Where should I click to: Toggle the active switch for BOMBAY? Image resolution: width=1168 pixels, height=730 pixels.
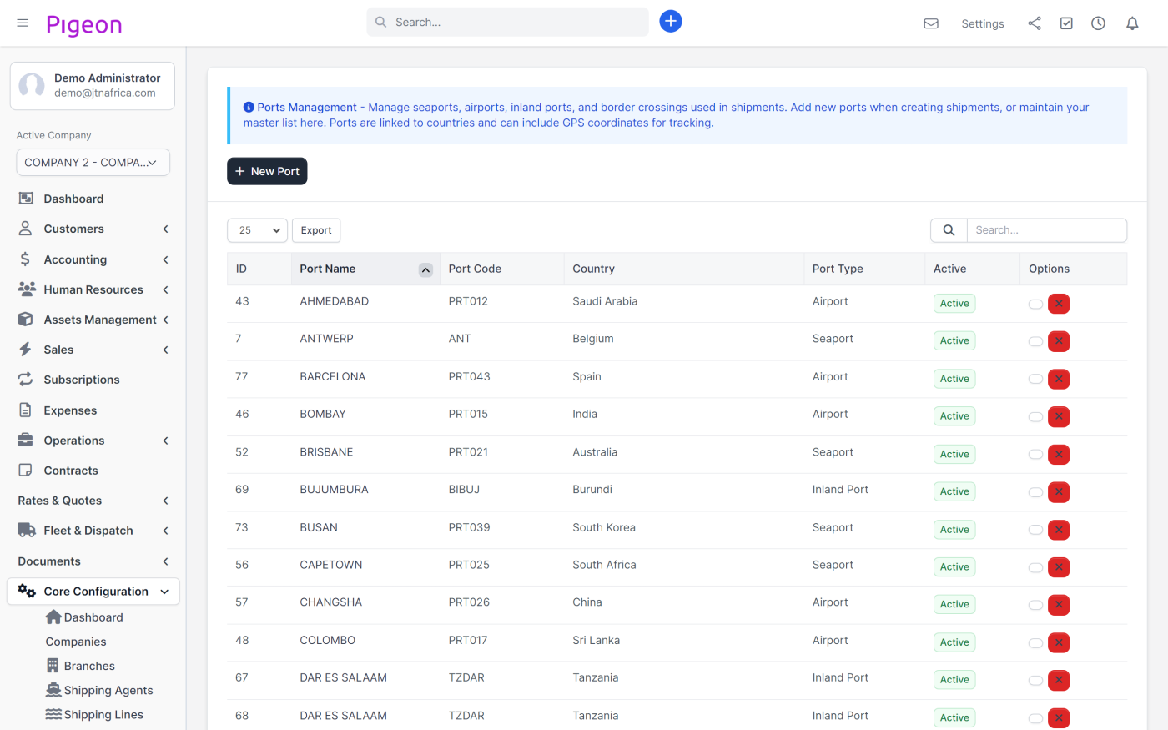(1035, 417)
